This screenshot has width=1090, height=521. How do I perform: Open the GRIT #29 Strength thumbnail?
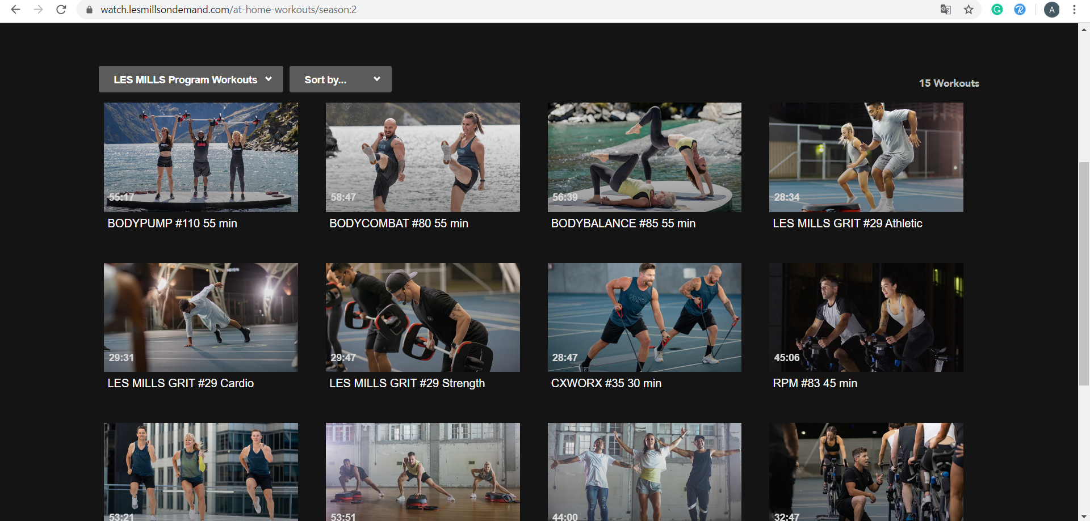[423, 317]
